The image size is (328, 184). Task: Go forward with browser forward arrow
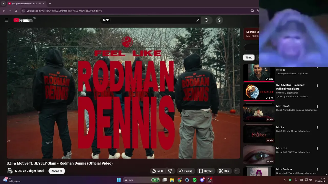[10, 11]
